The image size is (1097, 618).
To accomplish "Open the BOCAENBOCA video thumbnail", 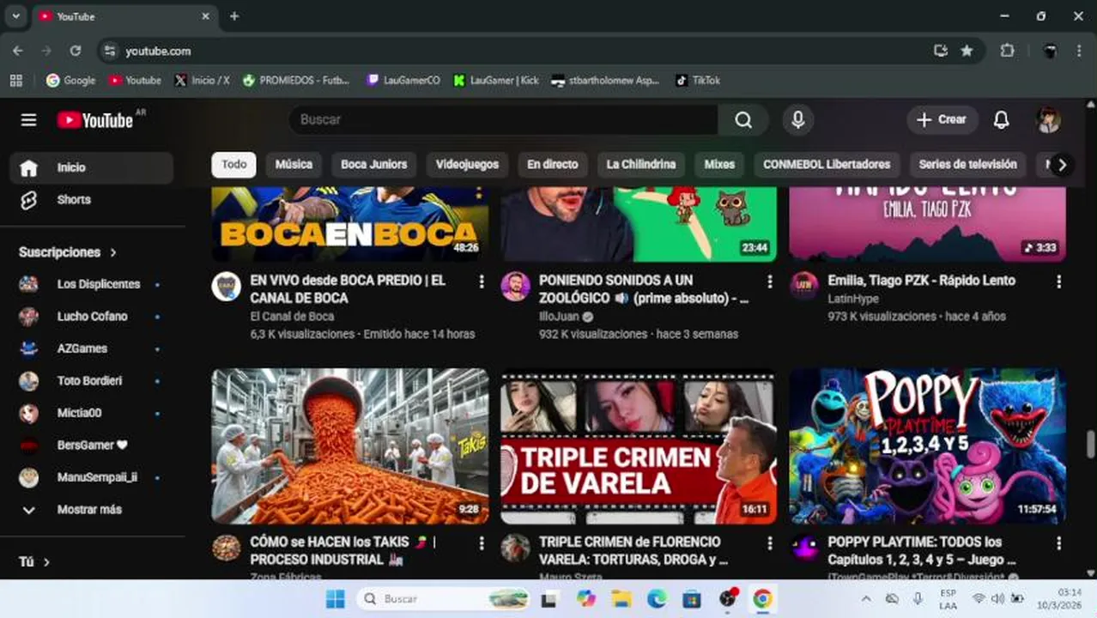I will click(x=350, y=224).
